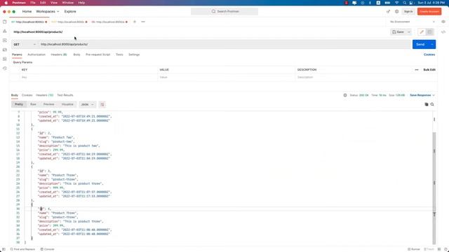Open the Cookies link under Send
The height and width of the screenshot is (252, 449).
[429, 55]
